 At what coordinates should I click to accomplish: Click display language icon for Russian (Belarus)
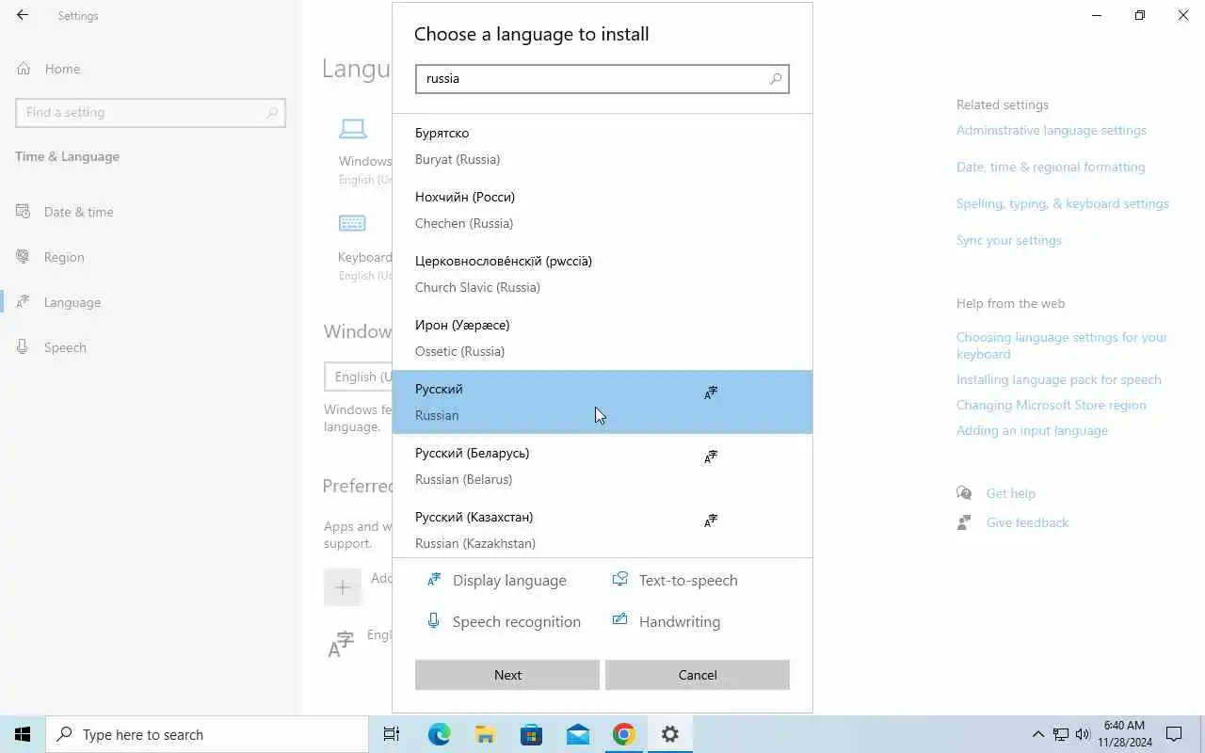711,457
